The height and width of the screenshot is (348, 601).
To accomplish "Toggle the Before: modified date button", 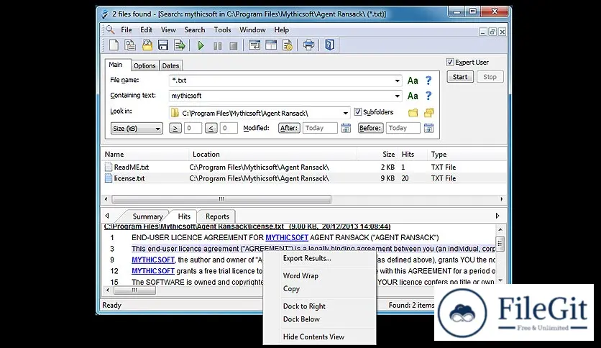I will tap(370, 128).
